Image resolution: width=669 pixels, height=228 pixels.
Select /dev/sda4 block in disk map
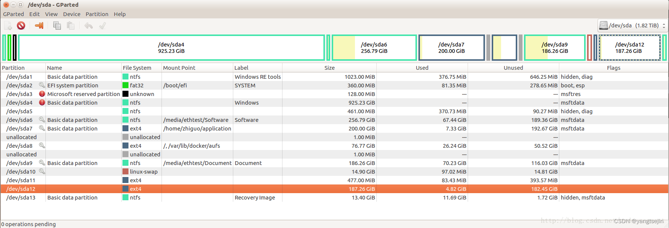pyautogui.click(x=171, y=48)
